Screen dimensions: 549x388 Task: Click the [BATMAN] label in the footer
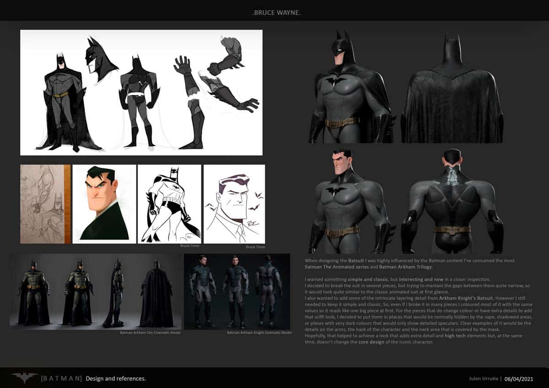point(62,378)
